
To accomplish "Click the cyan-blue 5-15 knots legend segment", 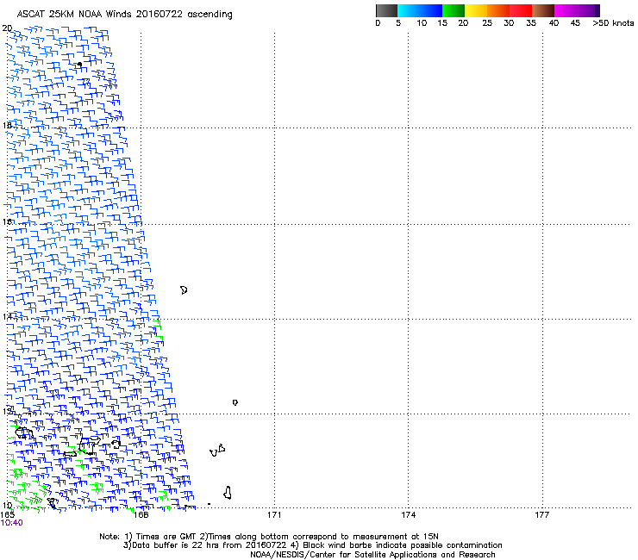I will (420, 10).
